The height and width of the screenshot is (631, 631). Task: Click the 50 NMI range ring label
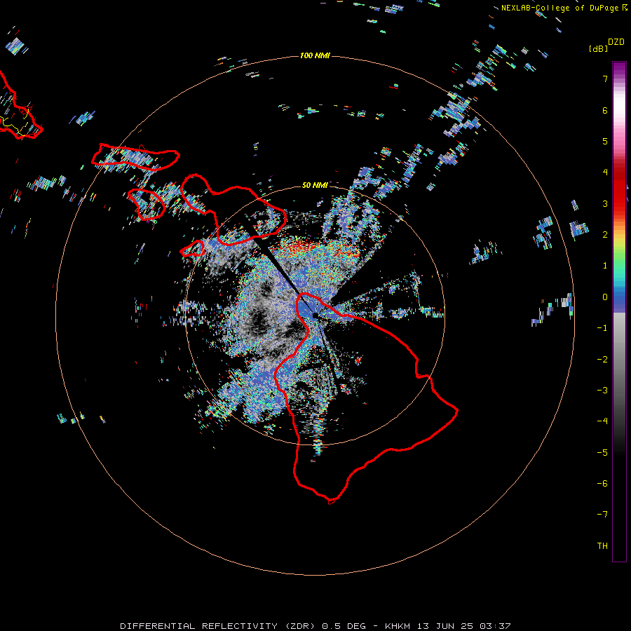tap(315, 185)
